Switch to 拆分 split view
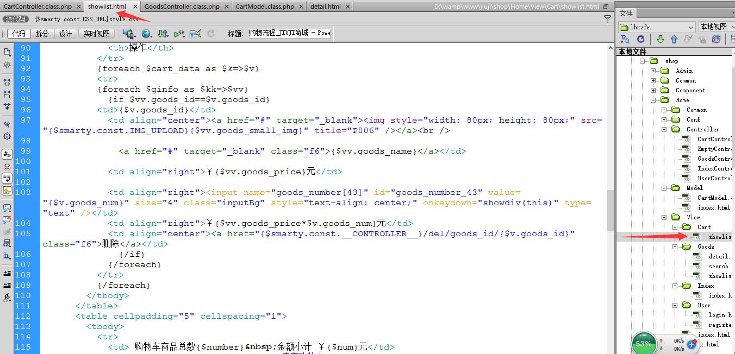735x354 pixels. tap(42, 33)
